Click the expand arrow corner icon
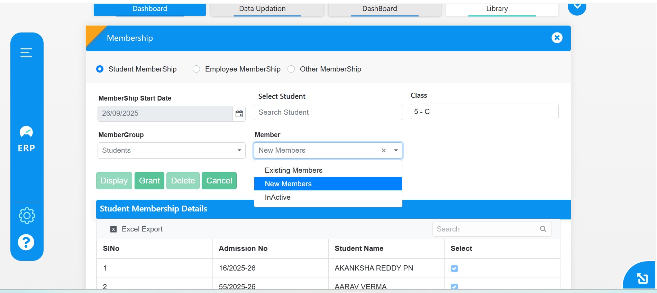Screen dimensions: 657x293 (642, 278)
